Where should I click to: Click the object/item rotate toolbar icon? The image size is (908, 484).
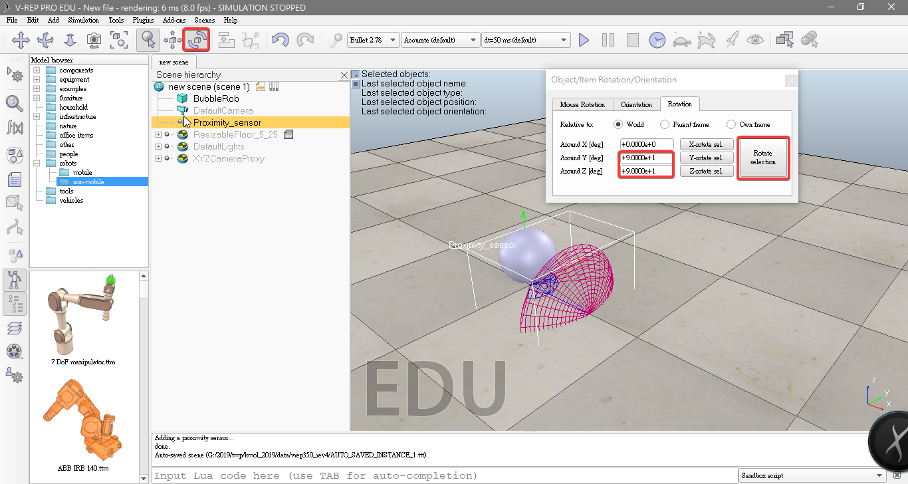[197, 40]
